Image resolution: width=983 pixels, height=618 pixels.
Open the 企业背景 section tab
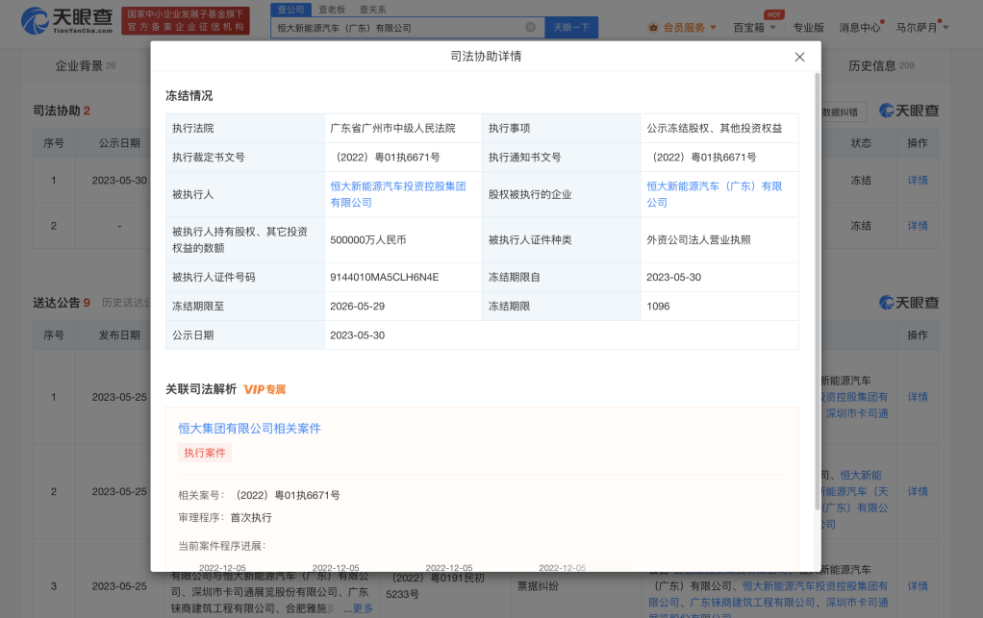click(x=86, y=65)
